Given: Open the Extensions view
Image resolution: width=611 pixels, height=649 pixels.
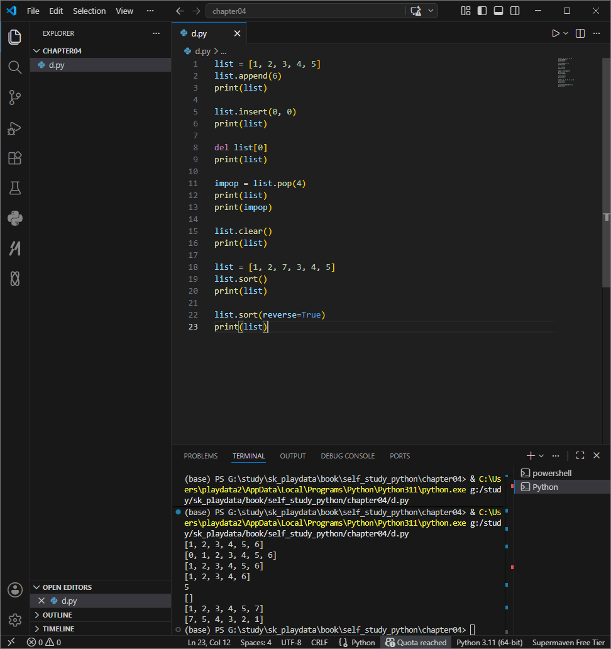Looking at the screenshot, I should click(15, 158).
